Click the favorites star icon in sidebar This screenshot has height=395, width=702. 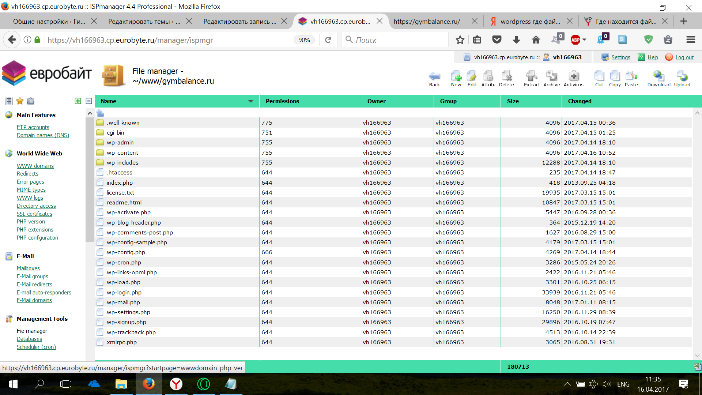coord(20,101)
